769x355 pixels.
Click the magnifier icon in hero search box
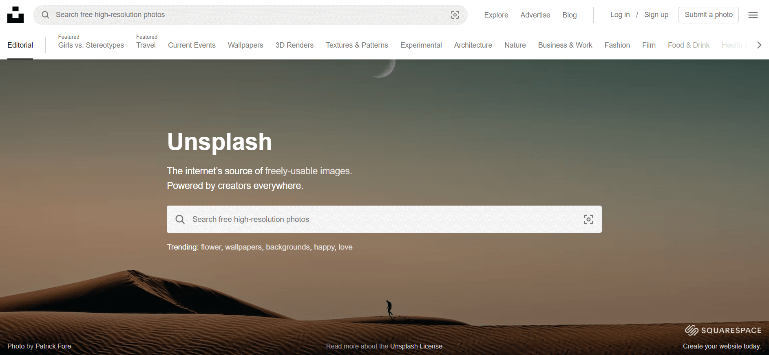pyautogui.click(x=180, y=219)
